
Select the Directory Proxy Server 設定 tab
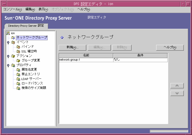pyautogui.click(x=26, y=26)
